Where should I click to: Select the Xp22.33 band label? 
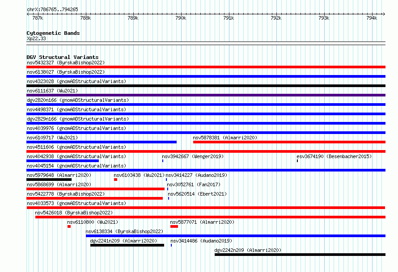pyautogui.click(x=36, y=38)
